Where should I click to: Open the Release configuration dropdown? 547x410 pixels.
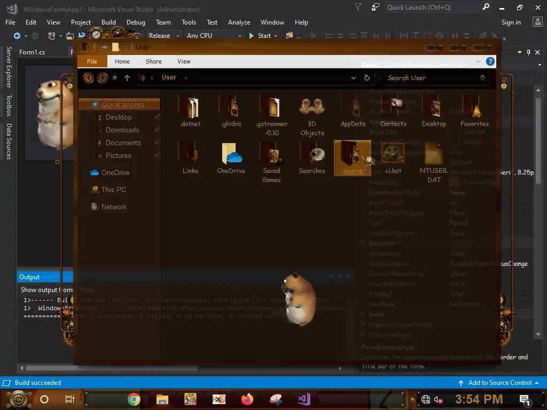(163, 36)
